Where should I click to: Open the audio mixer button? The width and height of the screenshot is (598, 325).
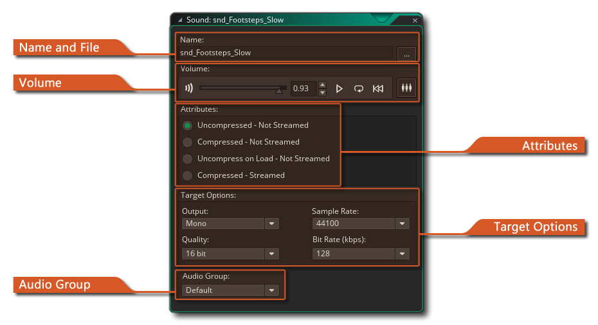[406, 88]
